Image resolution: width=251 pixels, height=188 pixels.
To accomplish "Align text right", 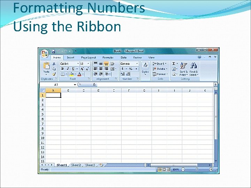I will 106,69.
